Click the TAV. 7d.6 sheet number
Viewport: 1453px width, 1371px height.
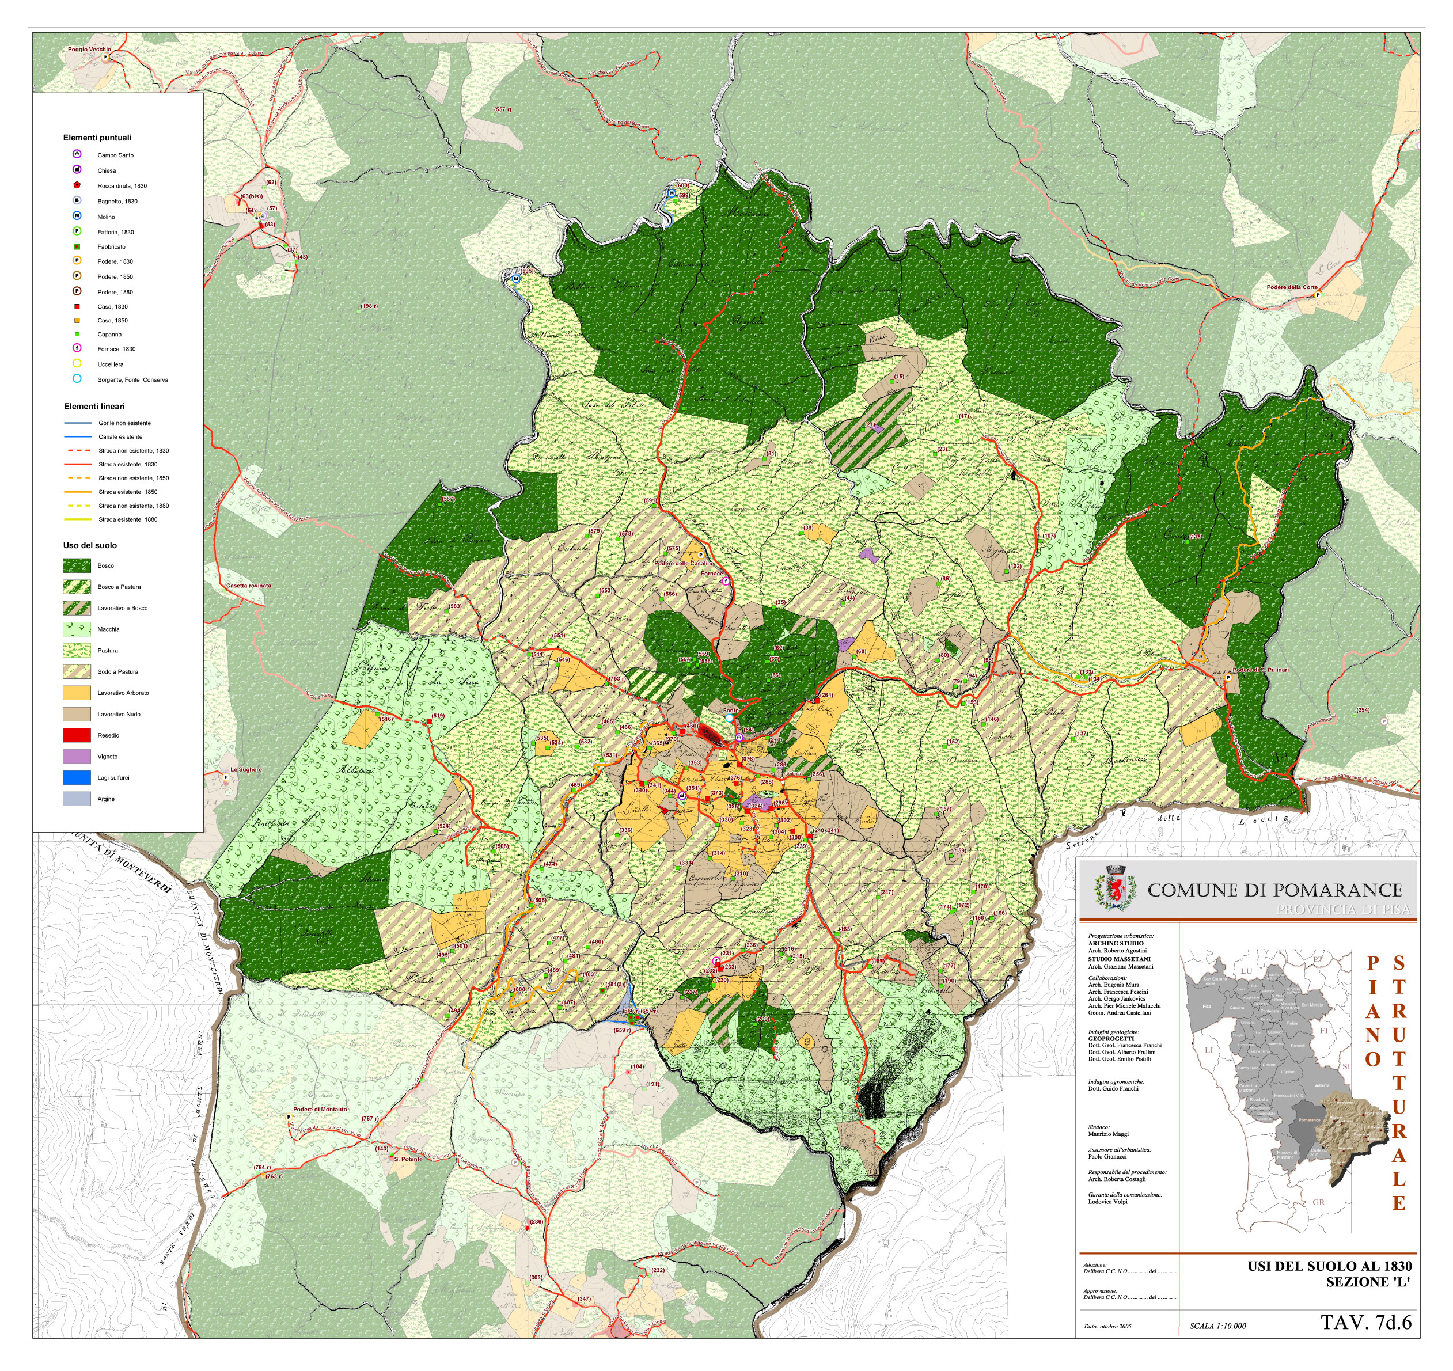(x=1365, y=1323)
